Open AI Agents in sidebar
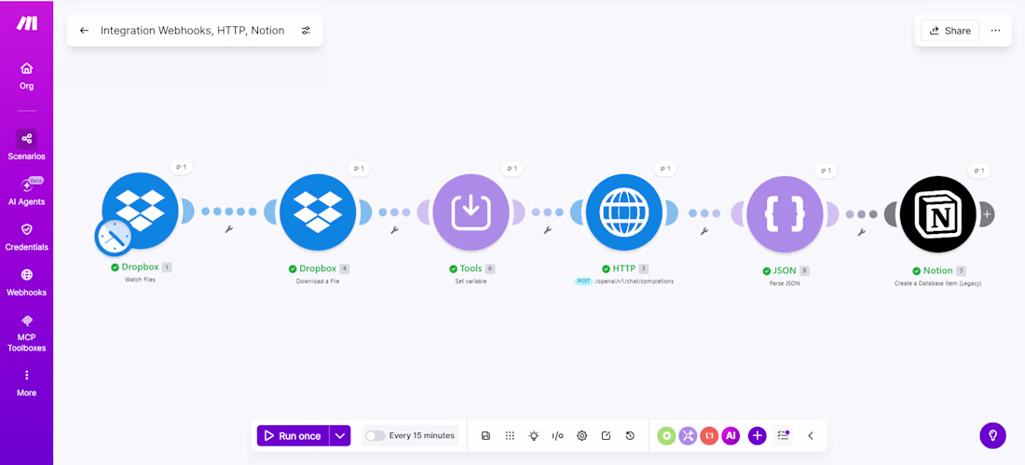Viewport: 1025px width, 465px height. (x=26, y=191)
